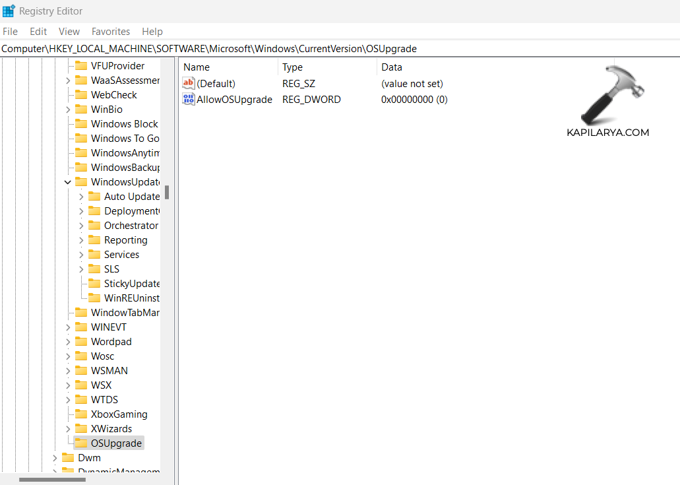Expand the Dwm key
The width and height of the screenshot is (680, 485).
coord(55,458)
